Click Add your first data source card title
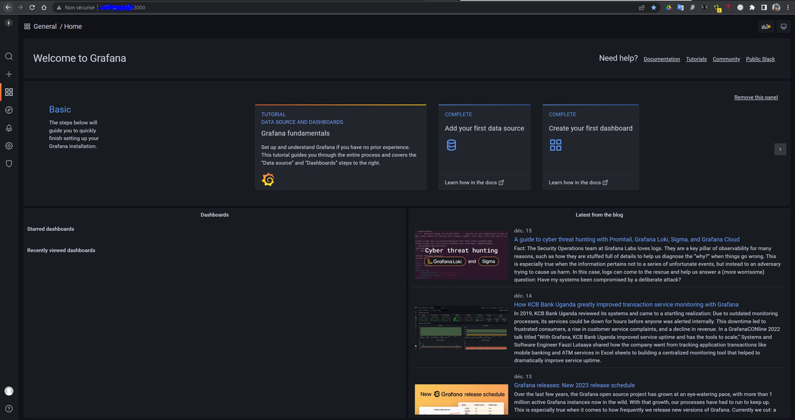795x420 pixels. click(x=484, y=128)
